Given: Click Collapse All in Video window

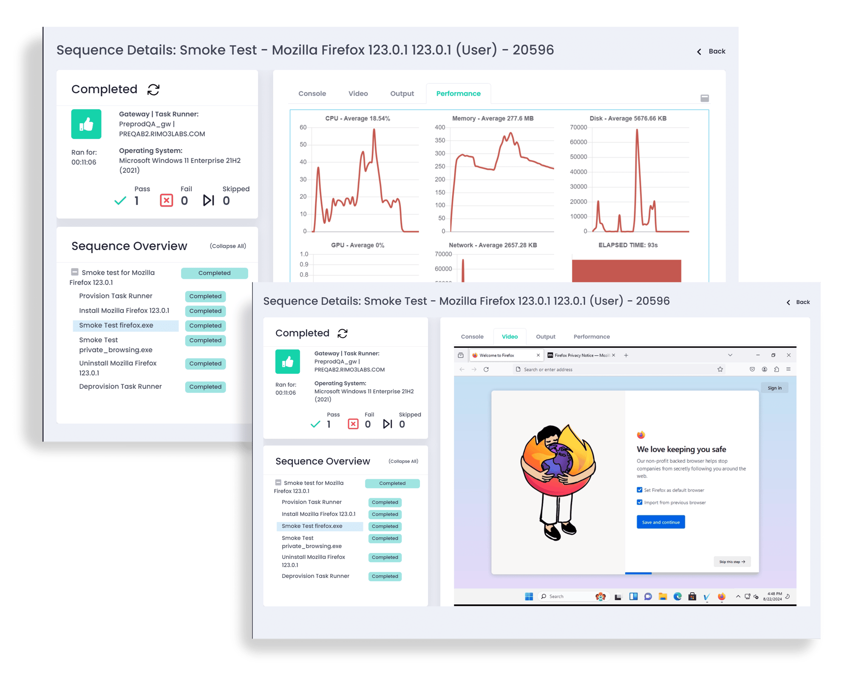Looking at the screenshot, I should click(403, 461).
